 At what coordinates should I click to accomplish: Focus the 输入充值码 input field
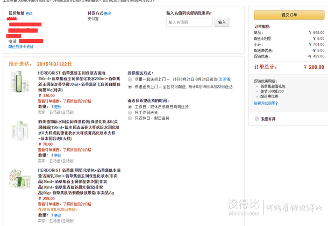(x=189, y=23)
